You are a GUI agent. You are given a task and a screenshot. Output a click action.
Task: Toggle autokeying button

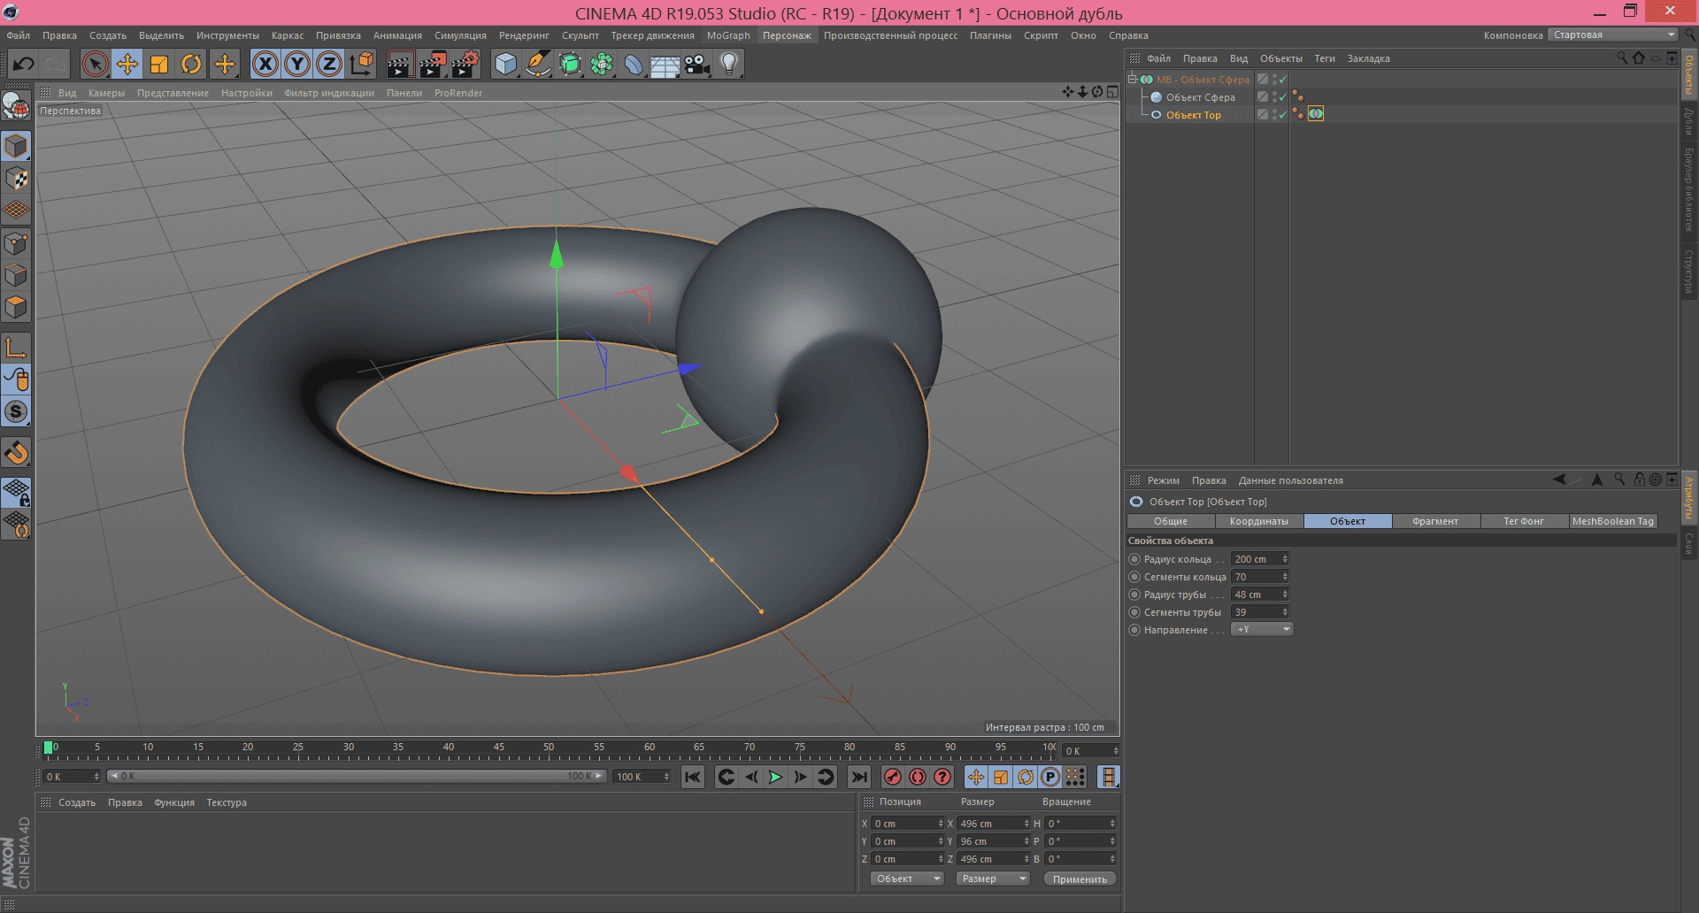coord(918,777)
